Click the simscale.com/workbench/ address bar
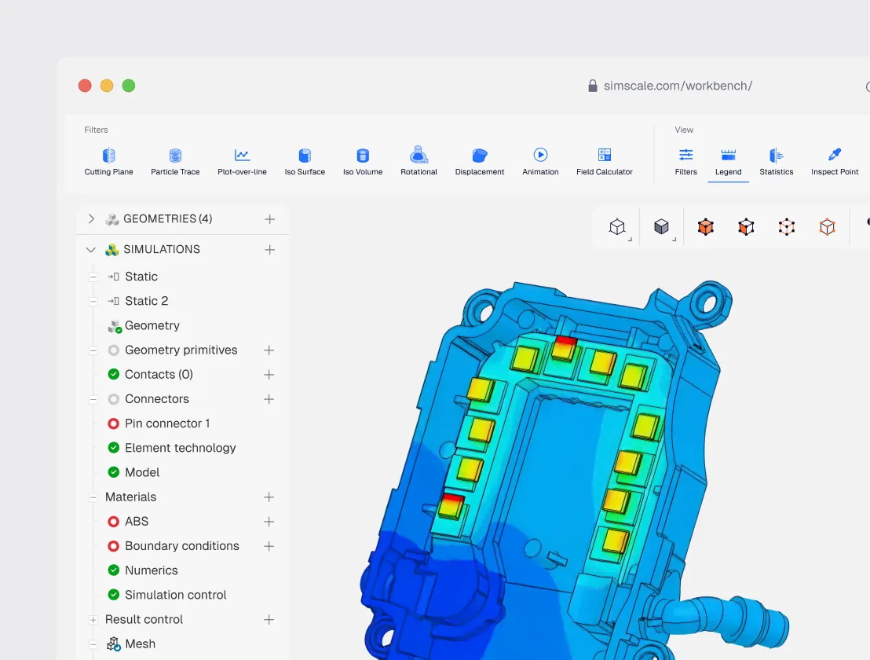Viewport: 870px width, 660px height. click(x=678, y=86)
